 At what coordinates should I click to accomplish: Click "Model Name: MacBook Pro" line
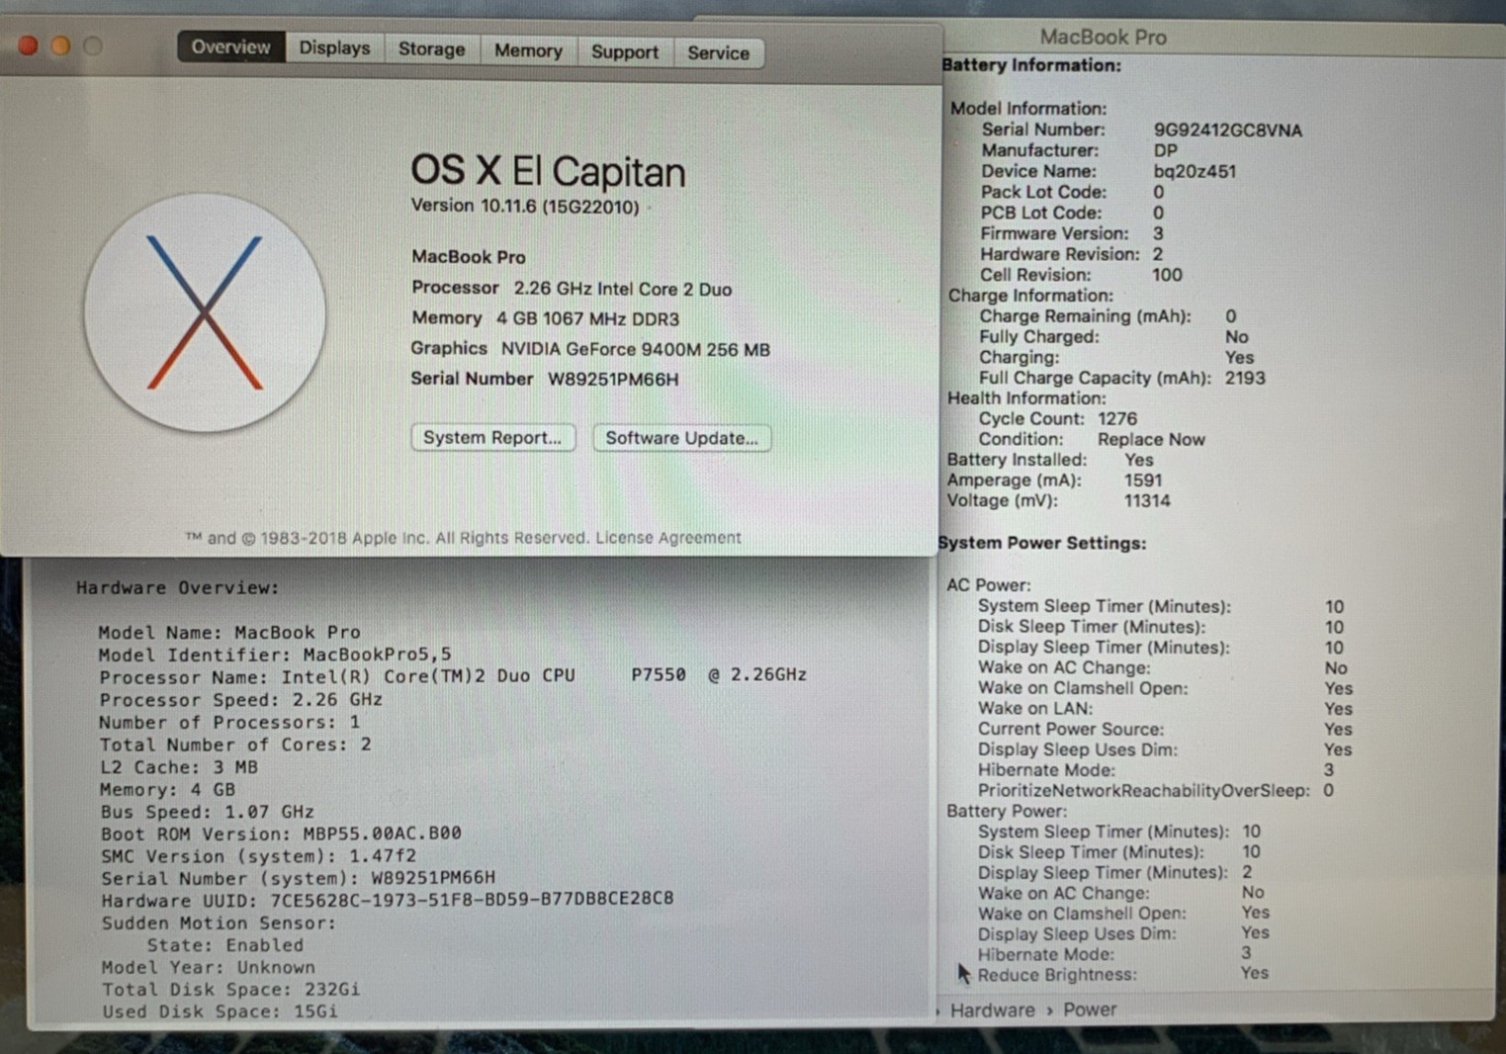tap(229, 632)
